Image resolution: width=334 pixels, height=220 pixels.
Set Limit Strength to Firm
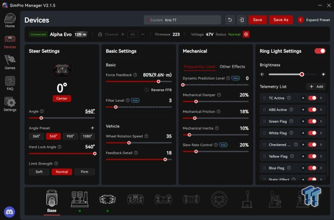(x=85, y=172)
